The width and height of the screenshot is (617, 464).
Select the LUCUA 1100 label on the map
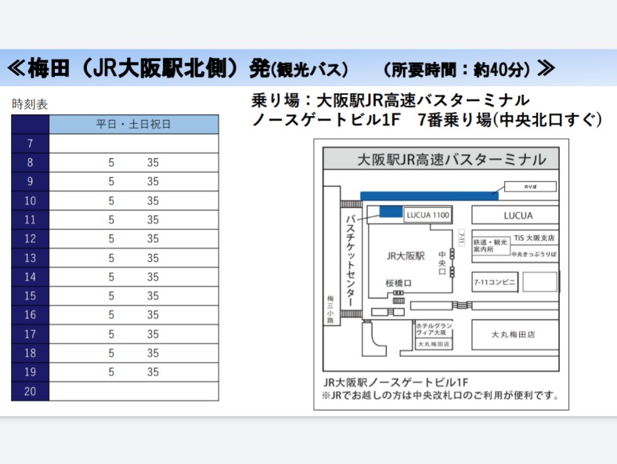[428, 215]
